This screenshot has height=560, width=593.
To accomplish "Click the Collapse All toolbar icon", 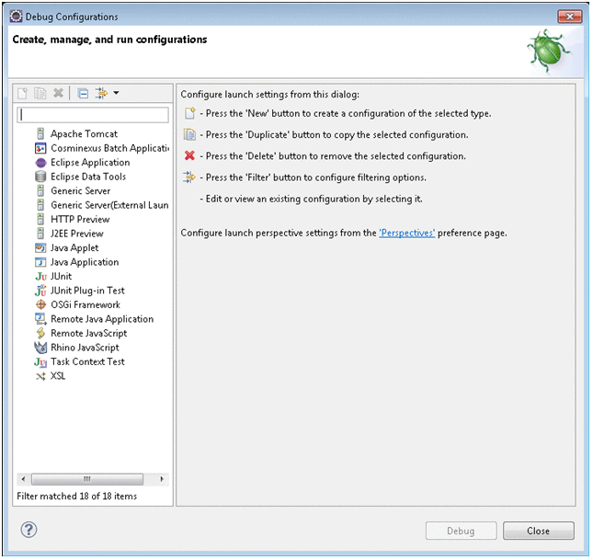I will point(83,93).
